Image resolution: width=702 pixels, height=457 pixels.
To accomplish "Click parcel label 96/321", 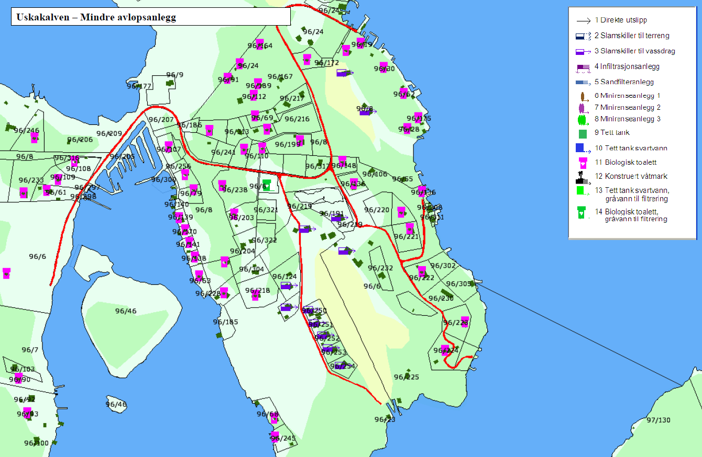I will (265, 210).
